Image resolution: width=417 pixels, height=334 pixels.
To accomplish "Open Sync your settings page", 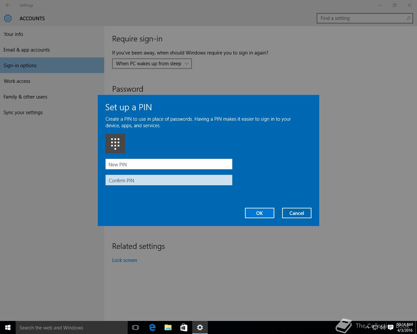I will [x=23, y=113].
